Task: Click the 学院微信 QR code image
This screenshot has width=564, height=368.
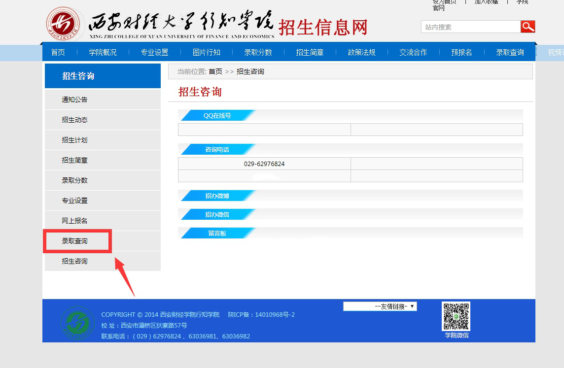Action: 456,316
